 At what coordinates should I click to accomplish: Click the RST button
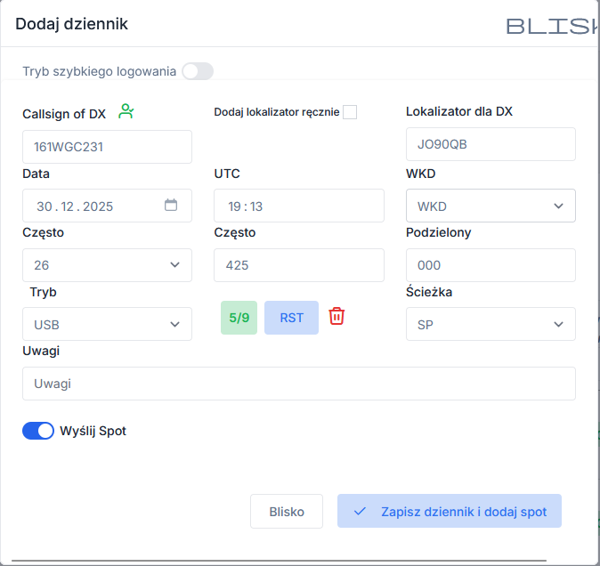pyautogui.click(x=291, y=318)
